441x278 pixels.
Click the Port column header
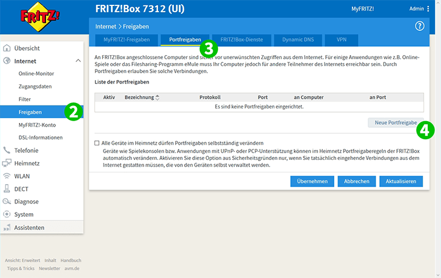click(263, 98)
